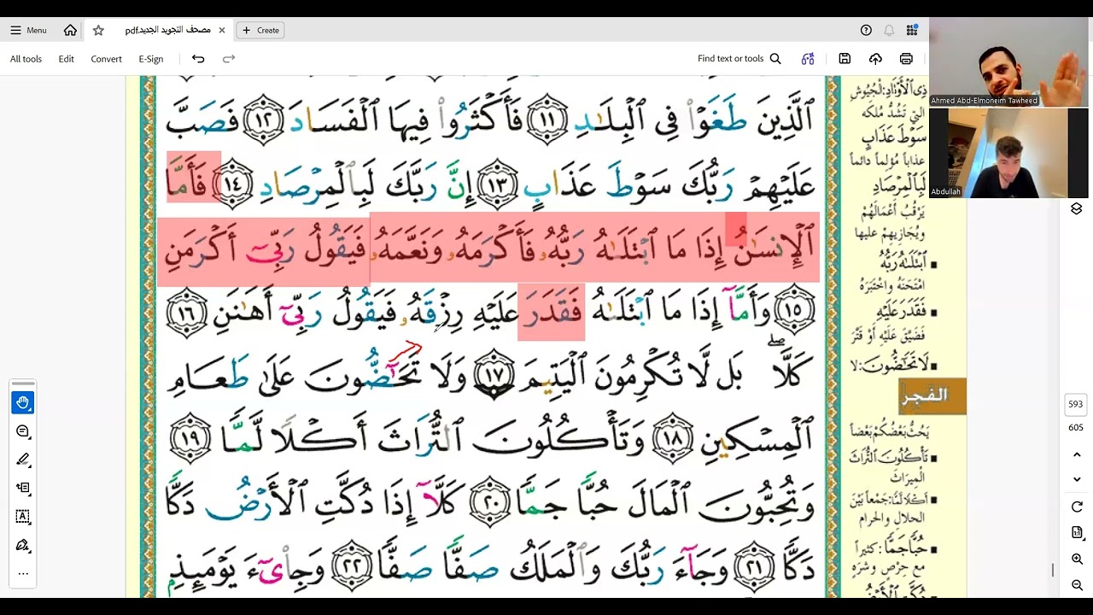Open the apps grid launcher

912,30
